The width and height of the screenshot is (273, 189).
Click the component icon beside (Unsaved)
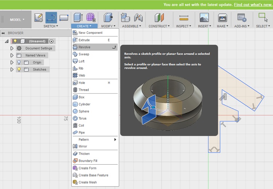pos(23,41)
